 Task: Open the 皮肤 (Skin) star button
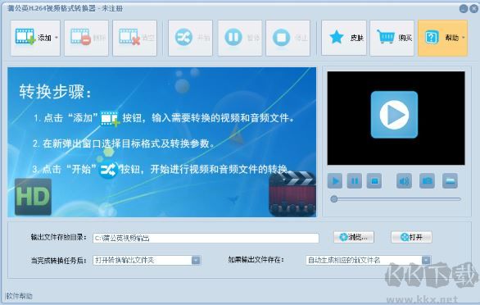(x=344, y=38)
